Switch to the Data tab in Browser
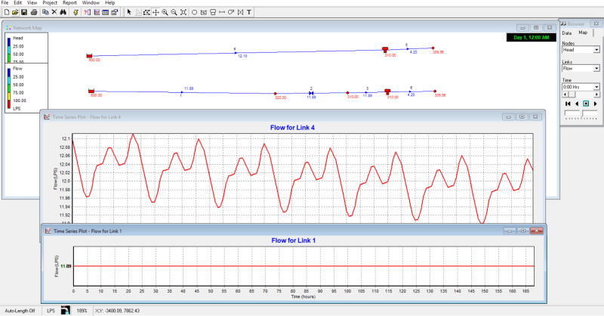This screenshot has width=604, height=316. click(x=567, y=33)
